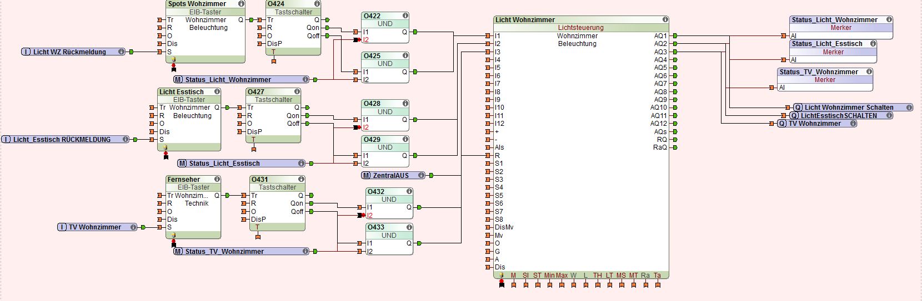Click the info icon on block O432
Image resolution: width=922 pixels, height=301 pixels.
tap(409, 192)
